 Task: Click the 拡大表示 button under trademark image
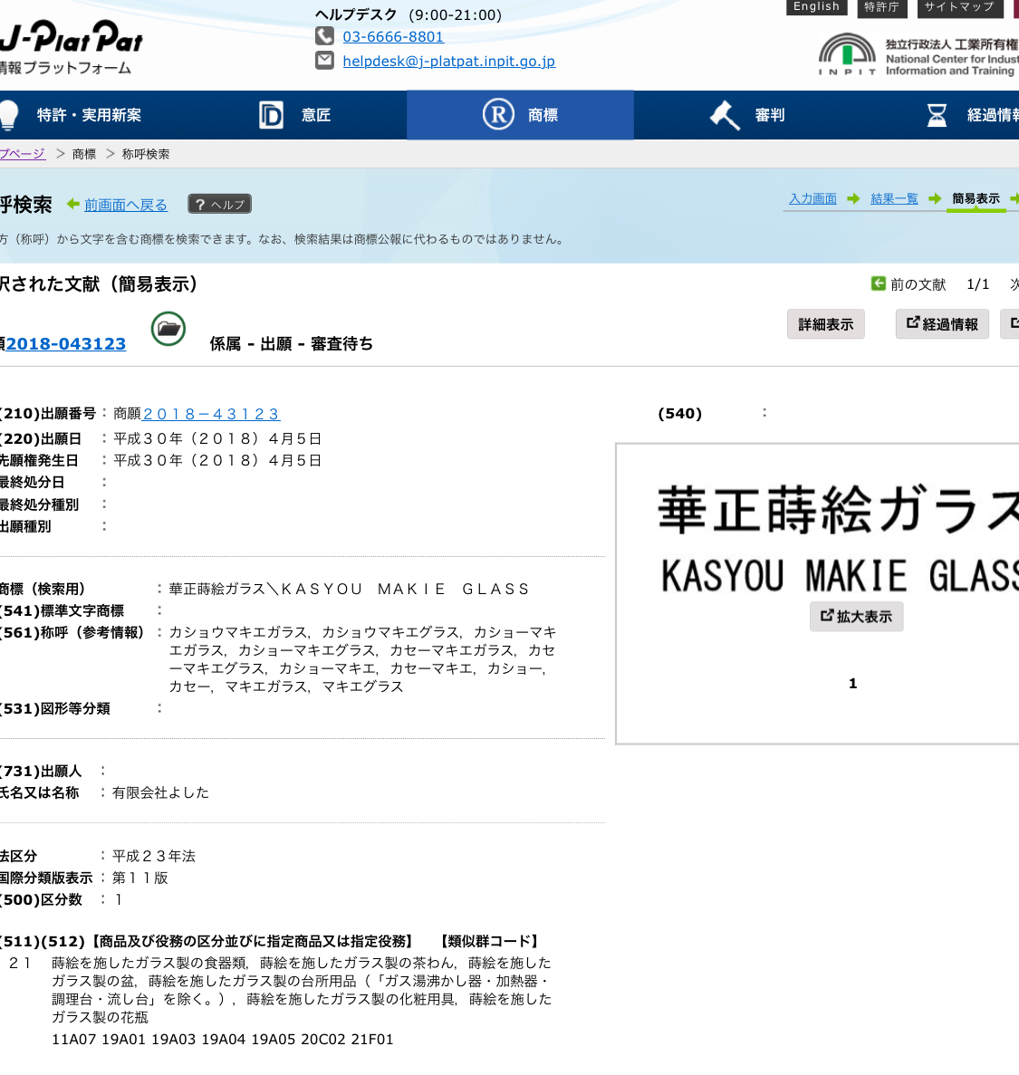(x=857, y=617)
